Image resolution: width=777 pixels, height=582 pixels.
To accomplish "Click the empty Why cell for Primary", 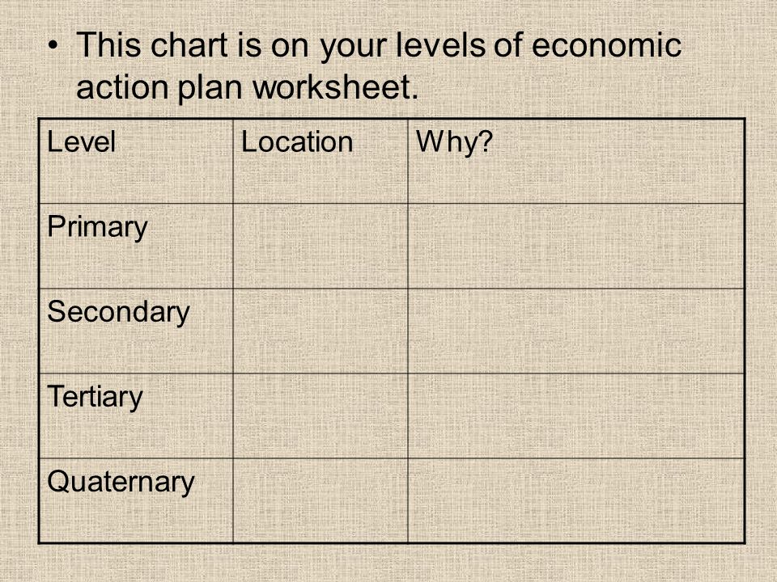I will [576, 246].
